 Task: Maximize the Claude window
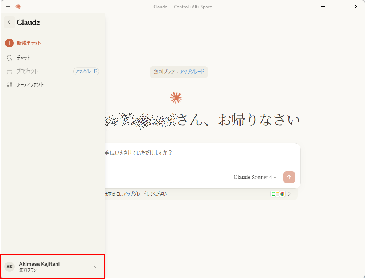[x=340, y=7]
